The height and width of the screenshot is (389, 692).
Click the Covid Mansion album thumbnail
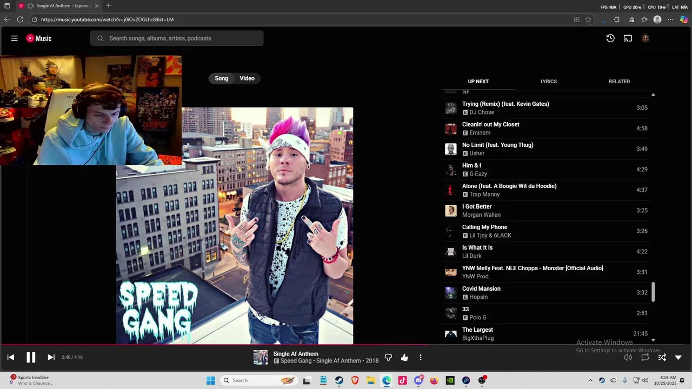click(x=450, y=293)
